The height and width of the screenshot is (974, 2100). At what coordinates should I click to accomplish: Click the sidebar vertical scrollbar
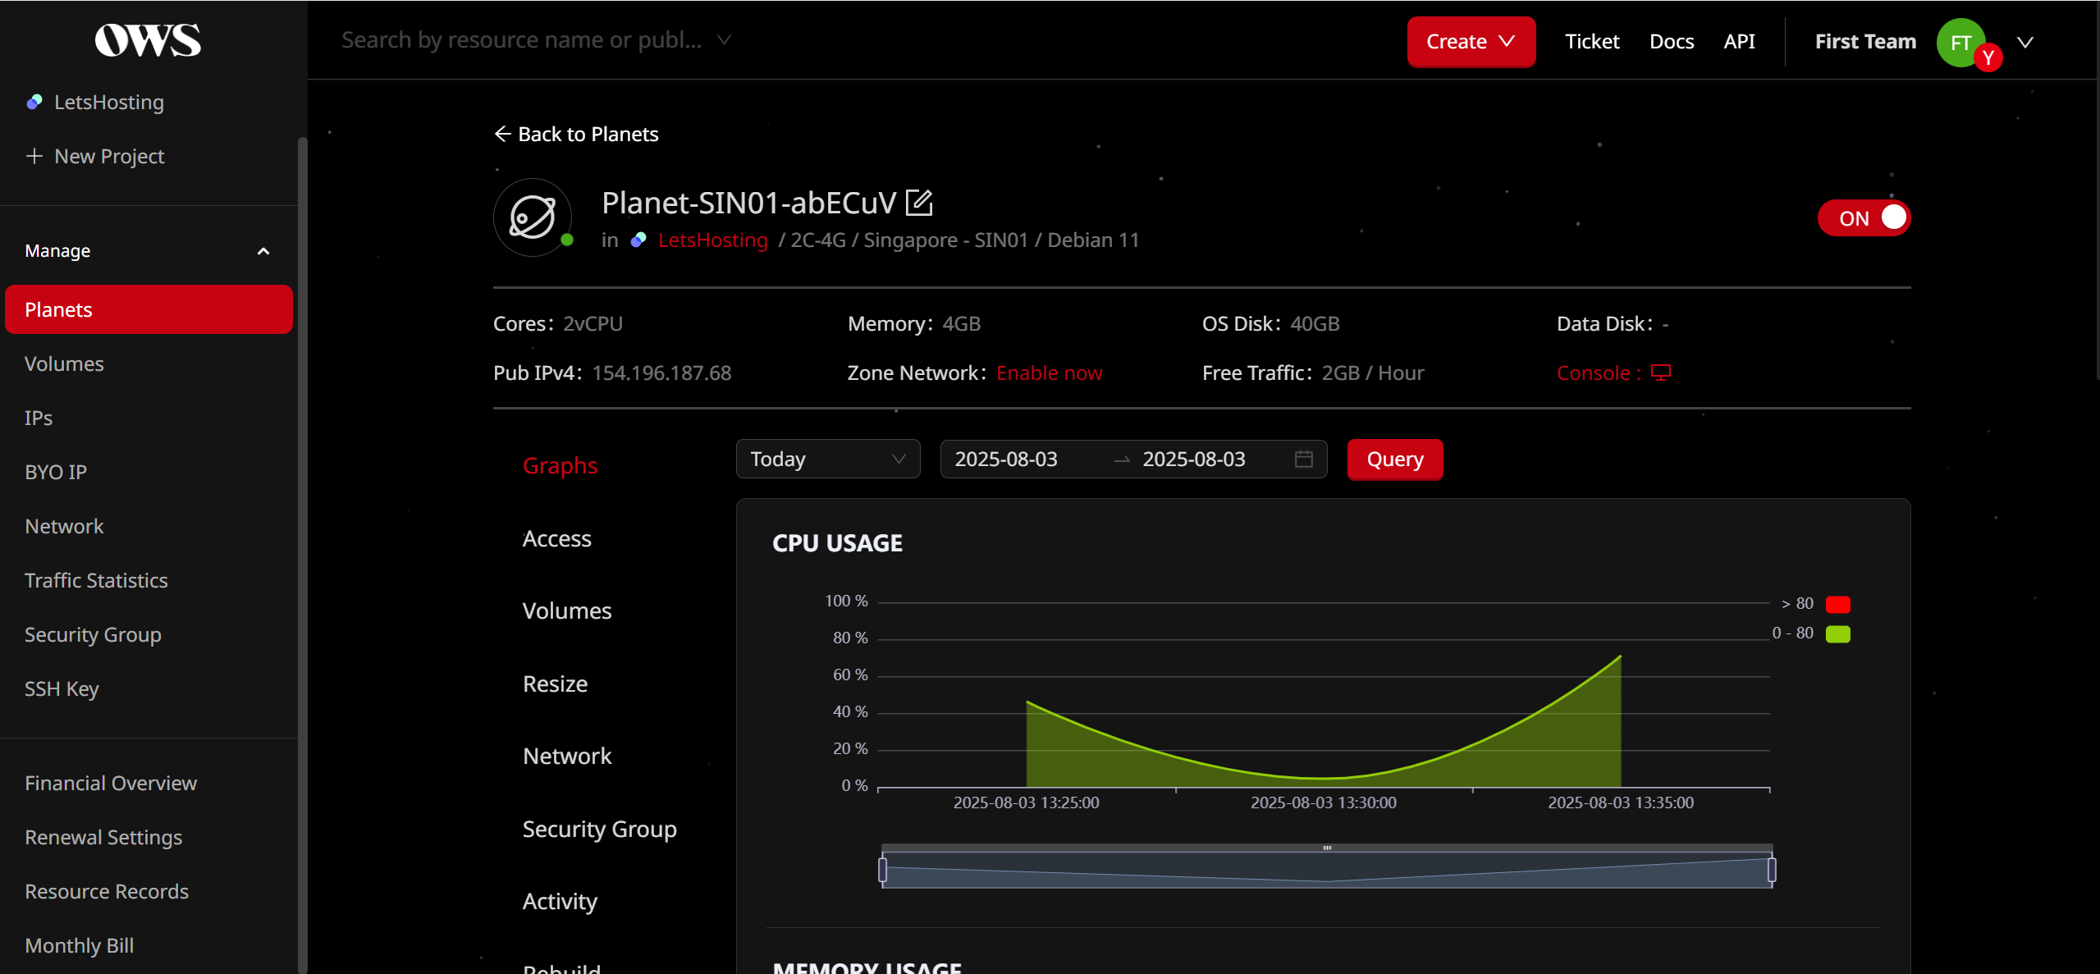[x=302, y=556]
